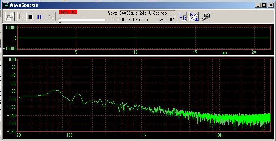
Task: Minimize the WaveSpectra window
Action: tap(258, 5)
